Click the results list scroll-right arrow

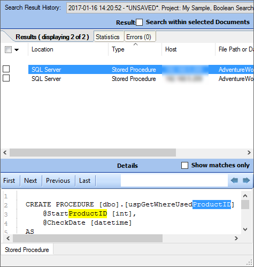tap(249, 152)
